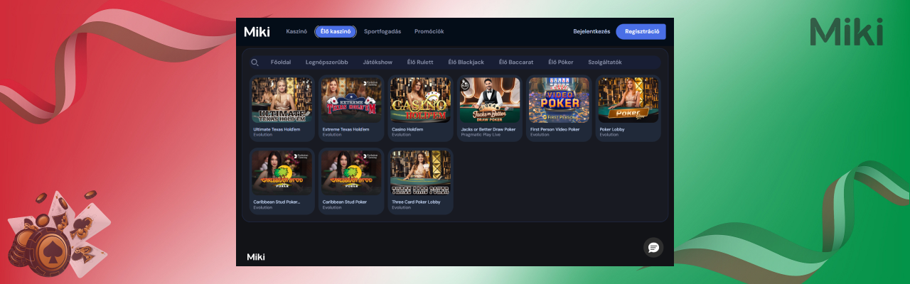Launch the Extreme Texas Hold'em thumbnail

click(x=351, y=100)
